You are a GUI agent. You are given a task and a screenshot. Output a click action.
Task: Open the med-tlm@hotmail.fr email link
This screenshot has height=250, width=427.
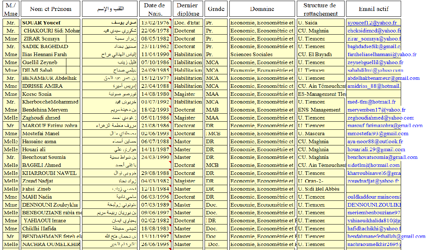coord(371,102)
